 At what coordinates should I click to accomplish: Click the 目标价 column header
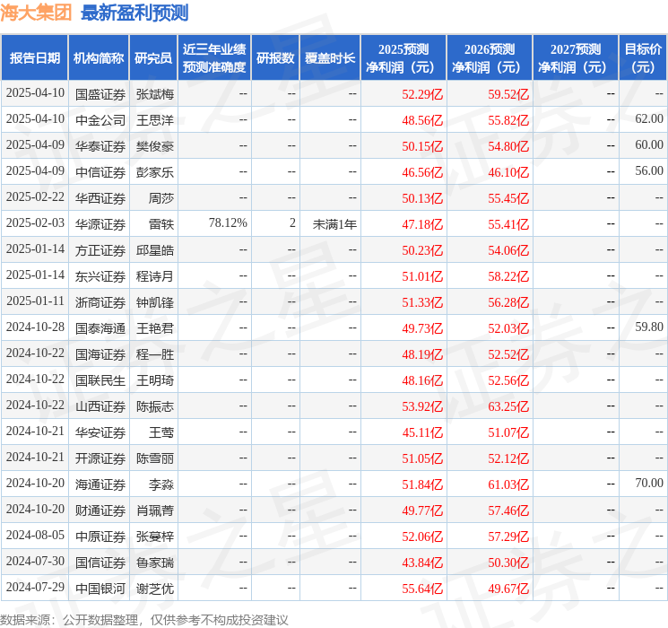pos(643,58)
